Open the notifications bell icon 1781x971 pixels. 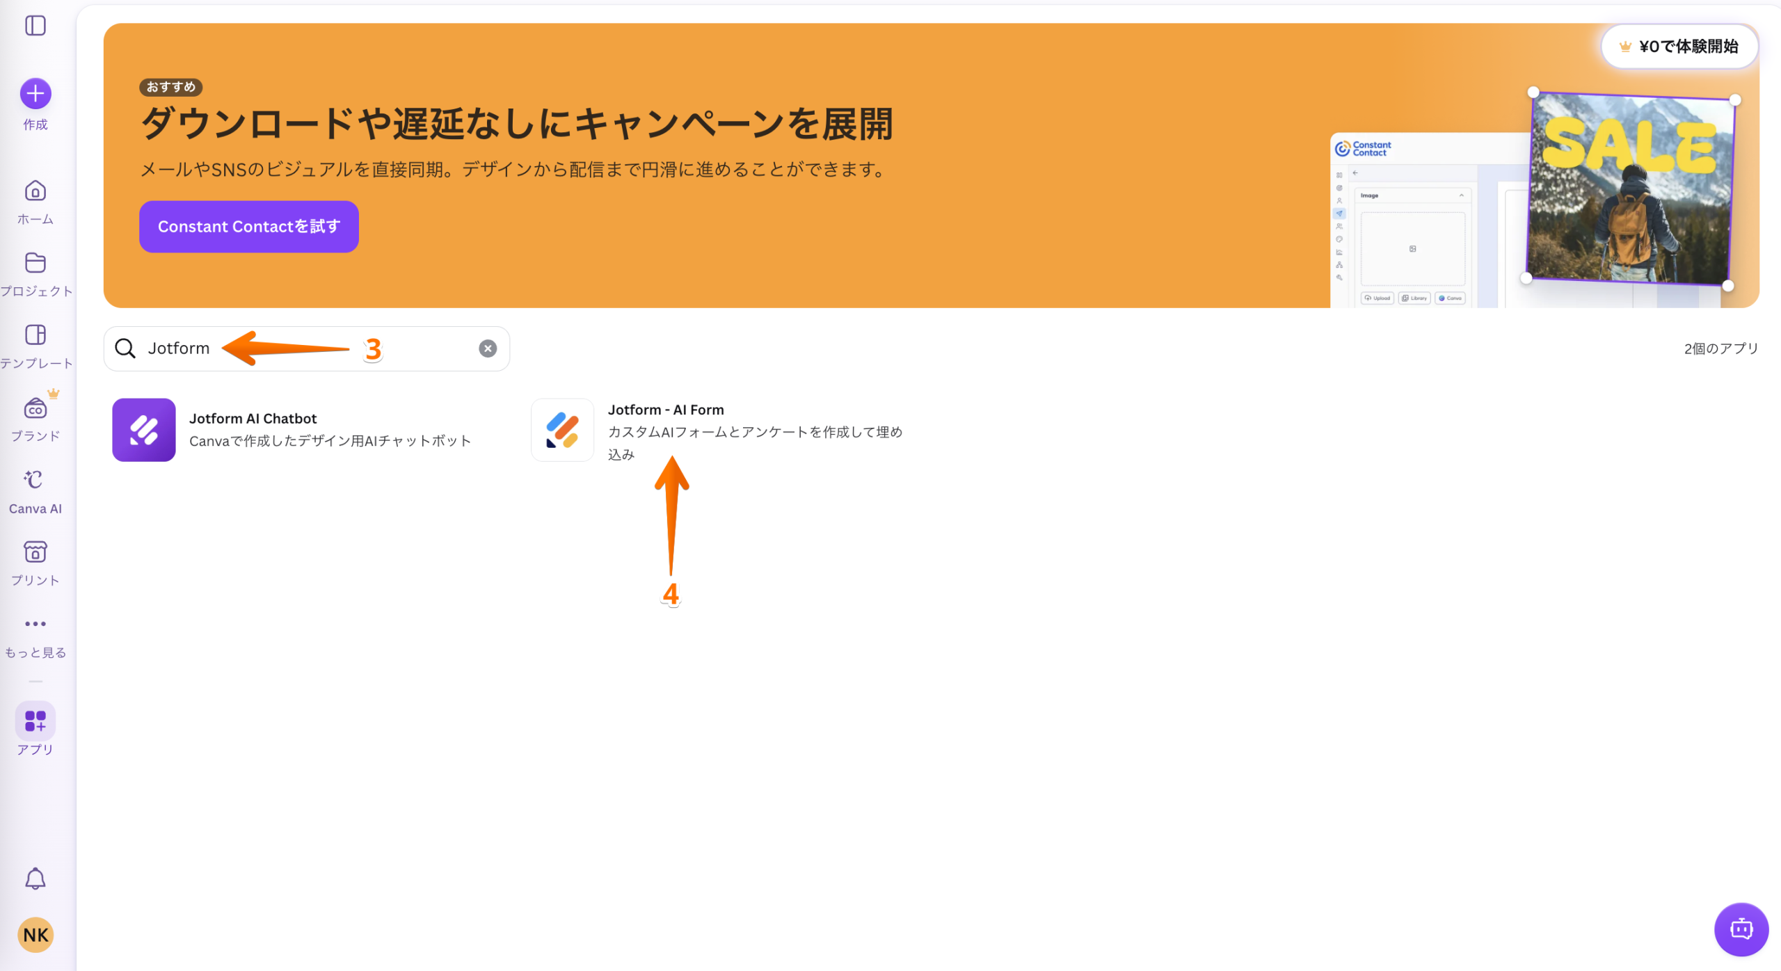click(x=35, y=879)
